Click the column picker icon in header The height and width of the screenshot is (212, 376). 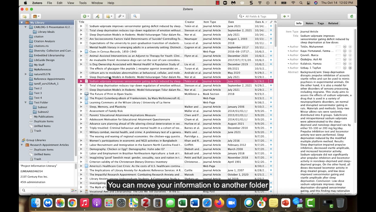[x=275, y=22]
